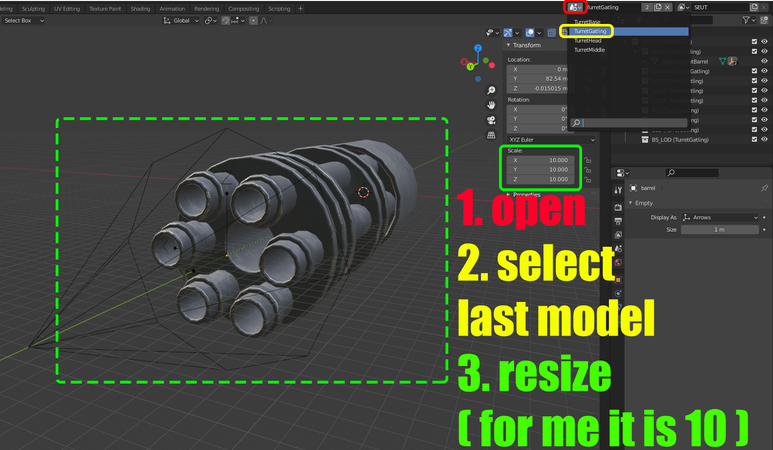Viewport: 773px width, 450px height.
Task: Open the Select Box tool dropdown
Action: (x=23, y=21)
